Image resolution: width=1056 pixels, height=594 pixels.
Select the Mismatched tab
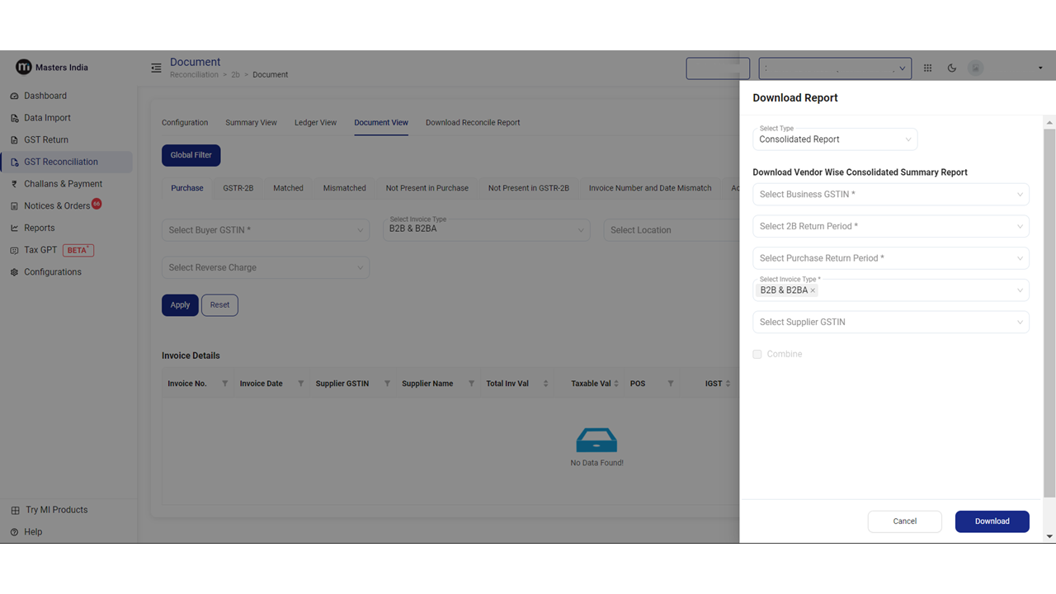pos(344,188)
